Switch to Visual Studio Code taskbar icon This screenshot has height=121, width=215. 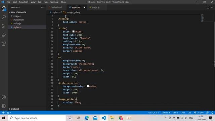tap(104, 118)
